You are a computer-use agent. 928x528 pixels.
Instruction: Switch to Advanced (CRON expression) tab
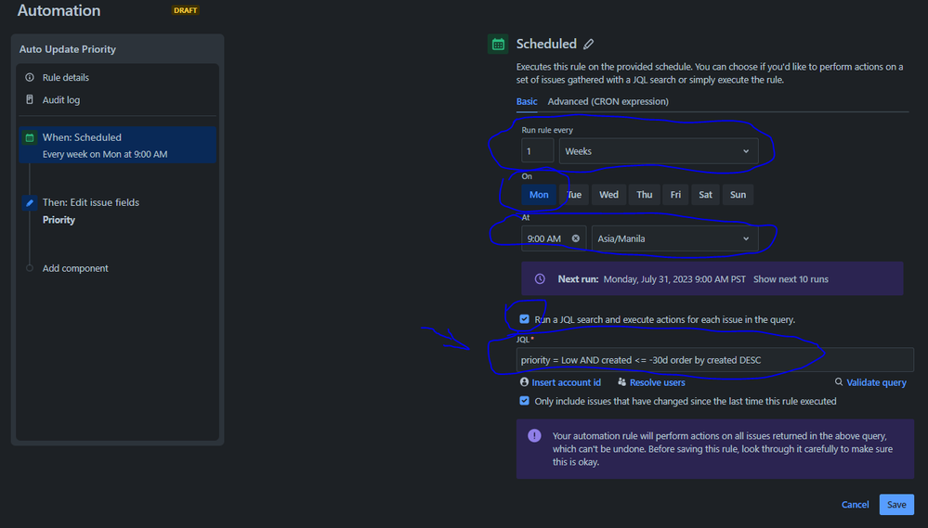(608, 102)
